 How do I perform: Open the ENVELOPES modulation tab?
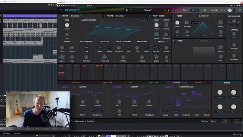[107, 83]
